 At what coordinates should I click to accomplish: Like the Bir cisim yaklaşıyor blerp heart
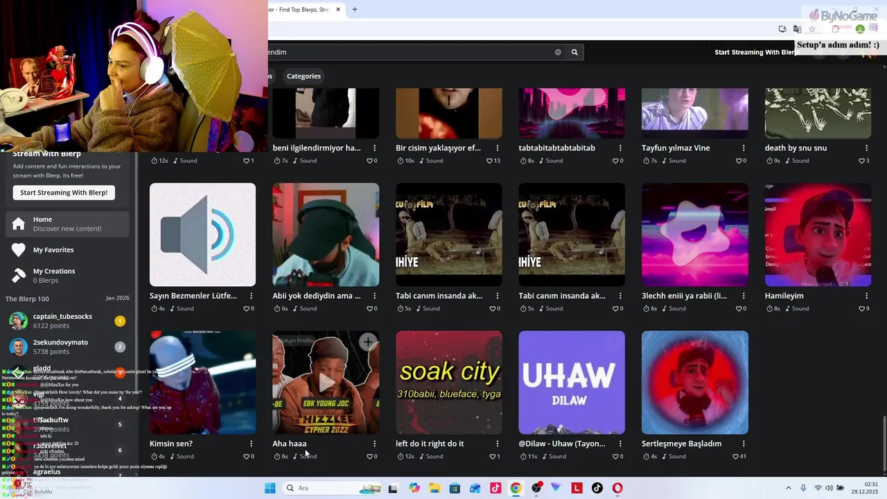pyautogui.click(x=491, y=161)
